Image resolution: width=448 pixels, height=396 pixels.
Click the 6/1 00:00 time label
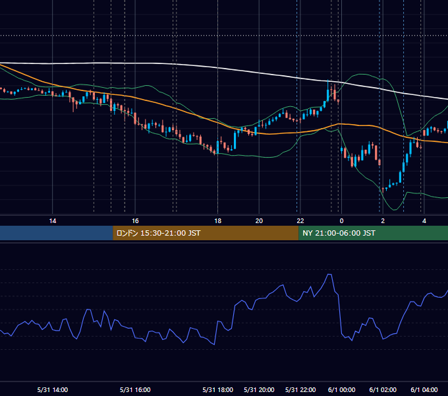(x=341, y=389)
